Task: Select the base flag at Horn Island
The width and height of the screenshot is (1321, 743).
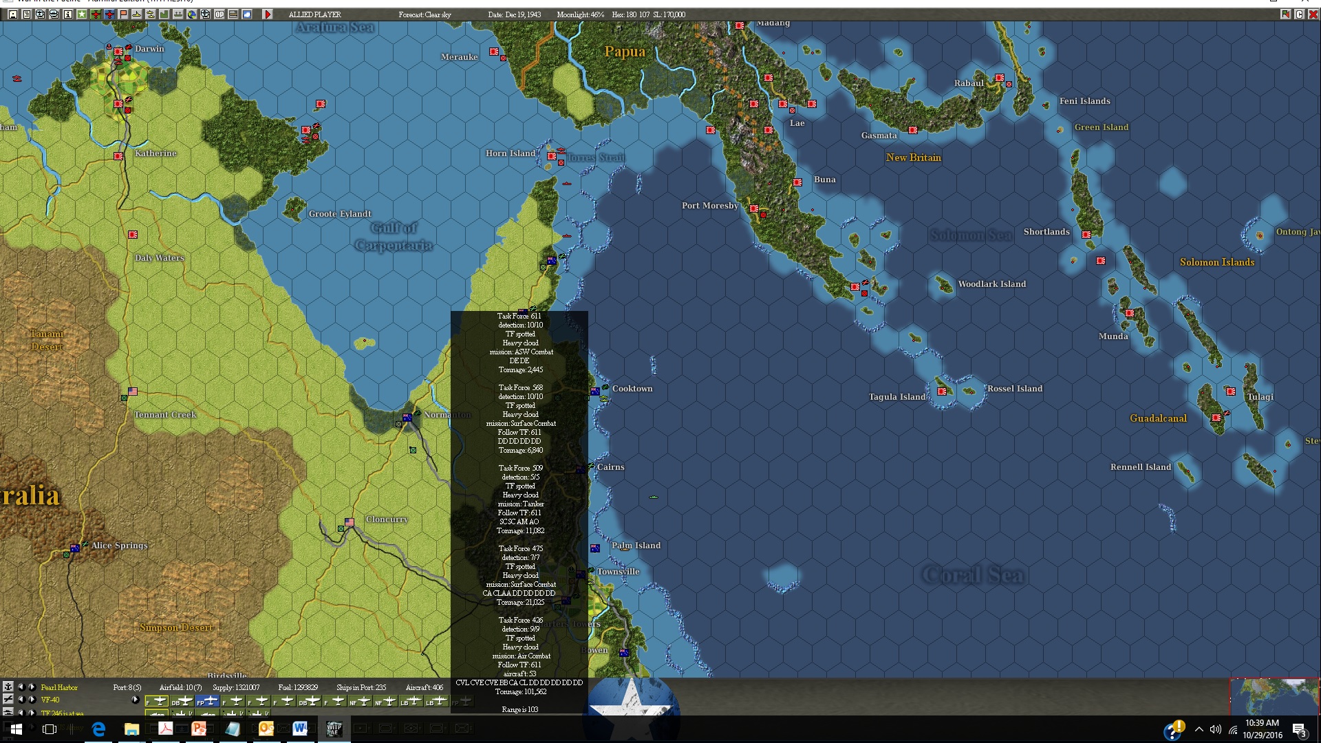Action: click(x=552, y=156)
